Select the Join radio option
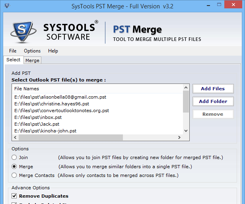The height and width of the screenshot is (204, 245). click(x=14, y=157)
